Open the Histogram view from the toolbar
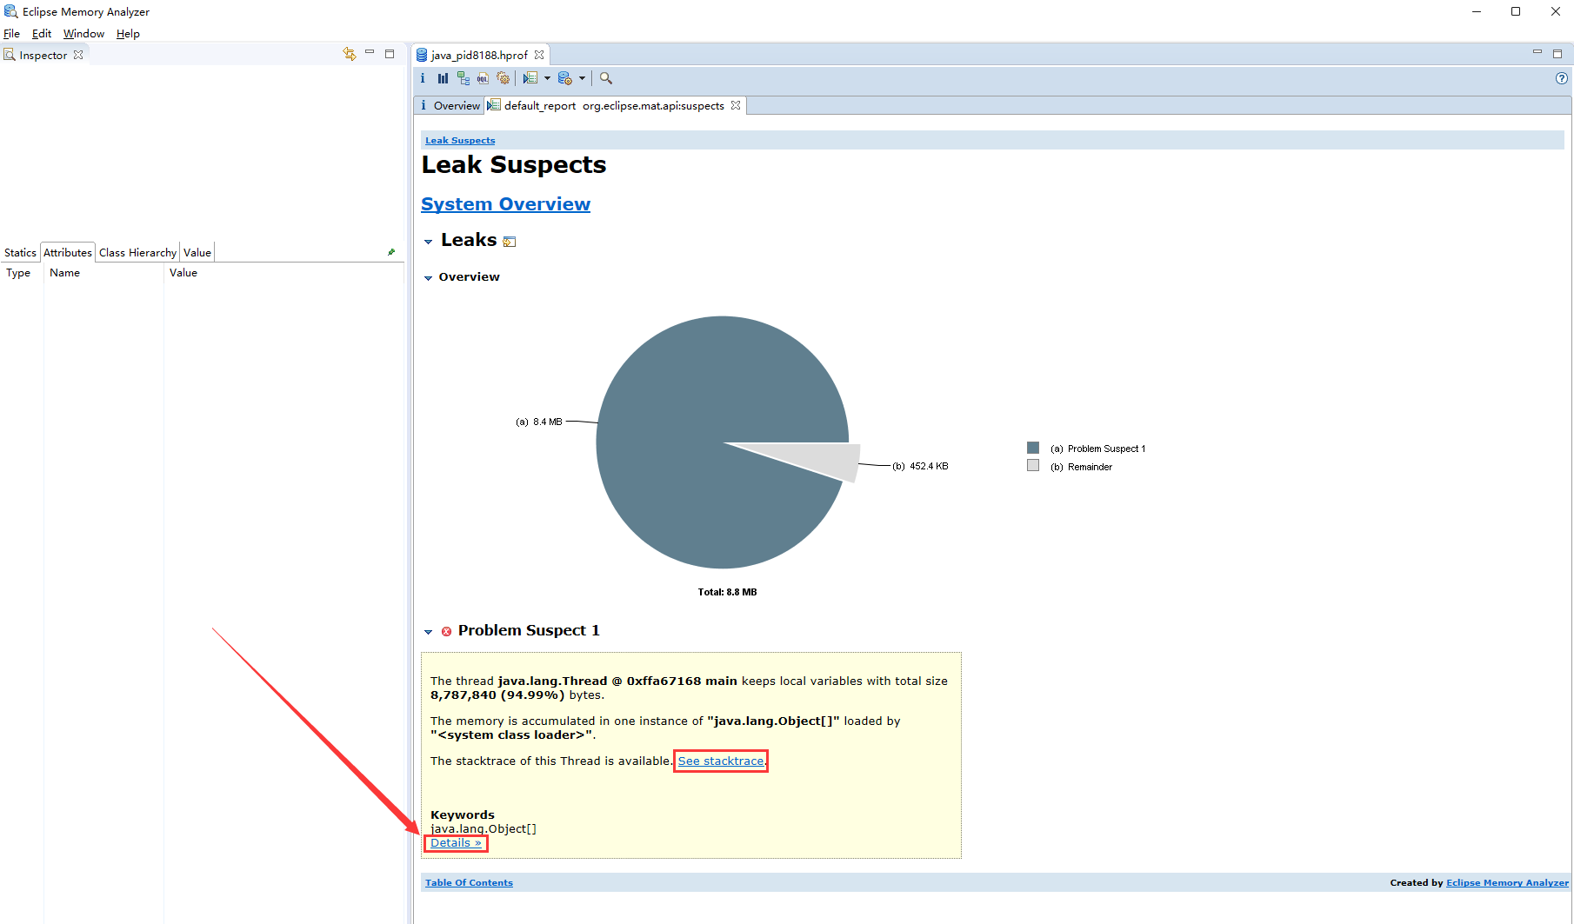Viewport: 1574px width, 924px height. [x=443, y=78]
